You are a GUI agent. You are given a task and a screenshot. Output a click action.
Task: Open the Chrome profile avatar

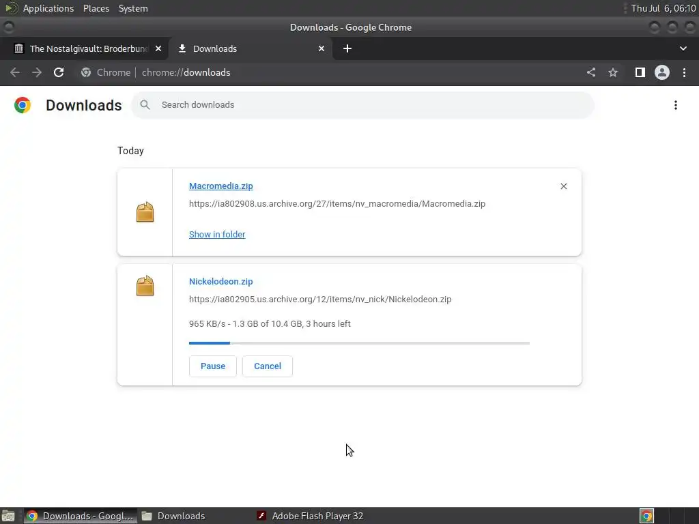click(662, 72)
